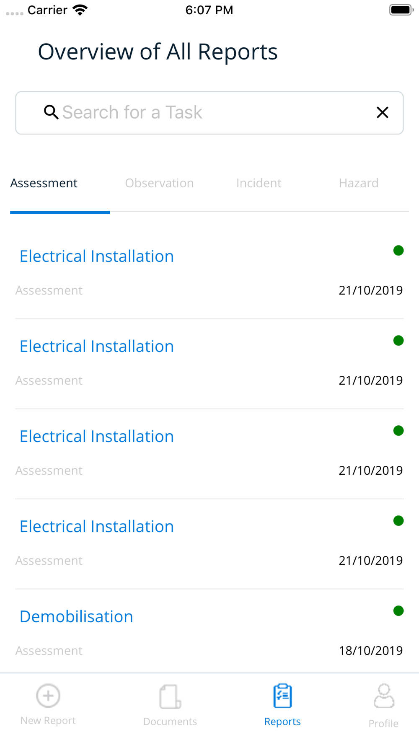
Task: Open the Documents tab icon
Action: (x=170, y=696)
